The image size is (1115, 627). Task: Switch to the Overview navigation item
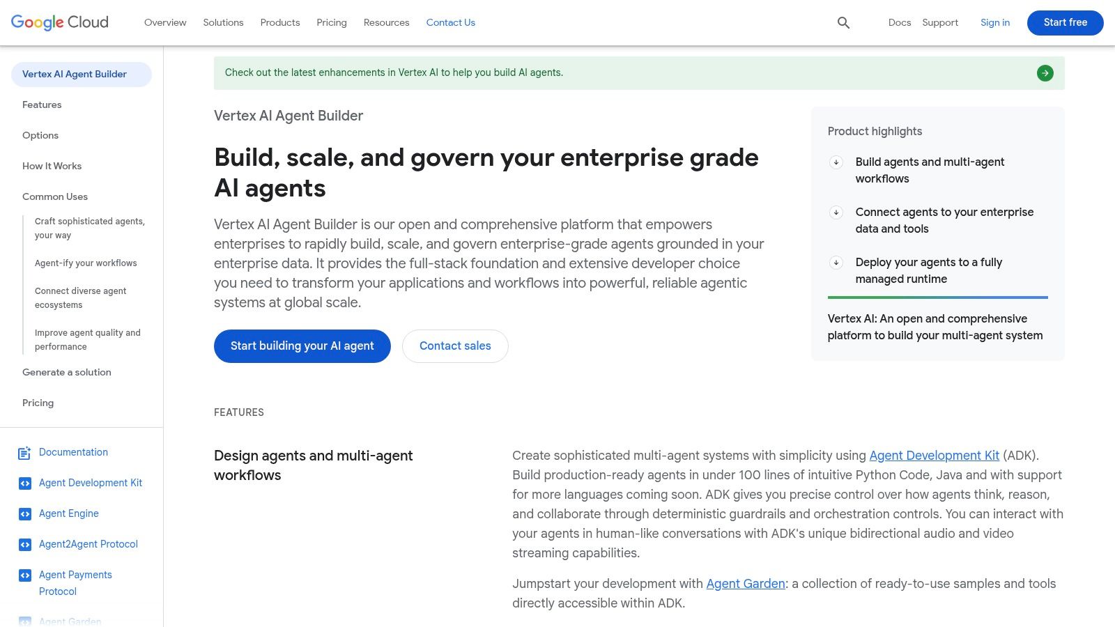[164, 22]
